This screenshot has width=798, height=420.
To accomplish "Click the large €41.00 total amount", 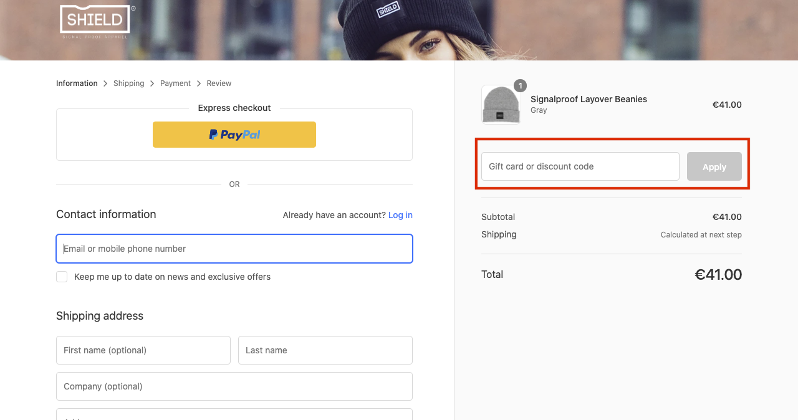I will [x=718, y=274].
